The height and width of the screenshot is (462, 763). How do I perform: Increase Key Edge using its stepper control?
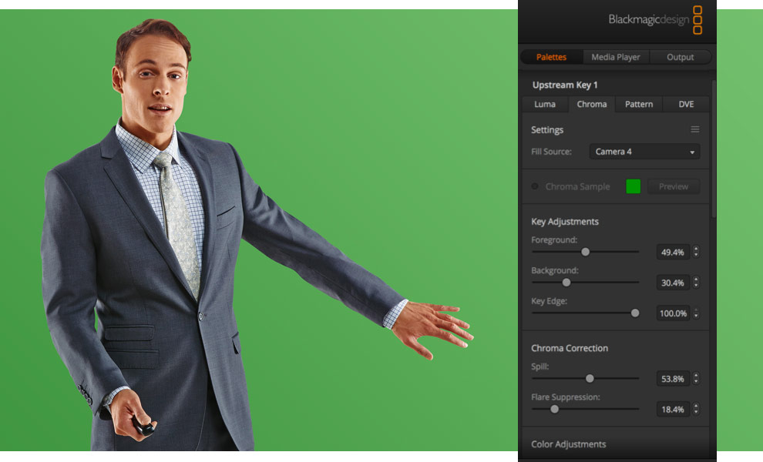[696, 310]
